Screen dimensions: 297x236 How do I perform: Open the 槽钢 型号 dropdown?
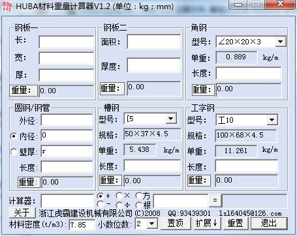170,119
